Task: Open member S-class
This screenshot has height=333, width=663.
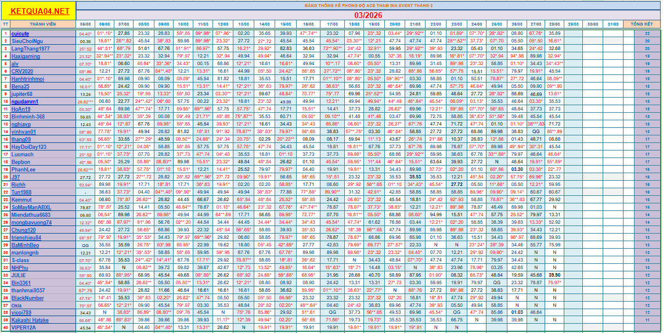Action: [x=20, y=260]
